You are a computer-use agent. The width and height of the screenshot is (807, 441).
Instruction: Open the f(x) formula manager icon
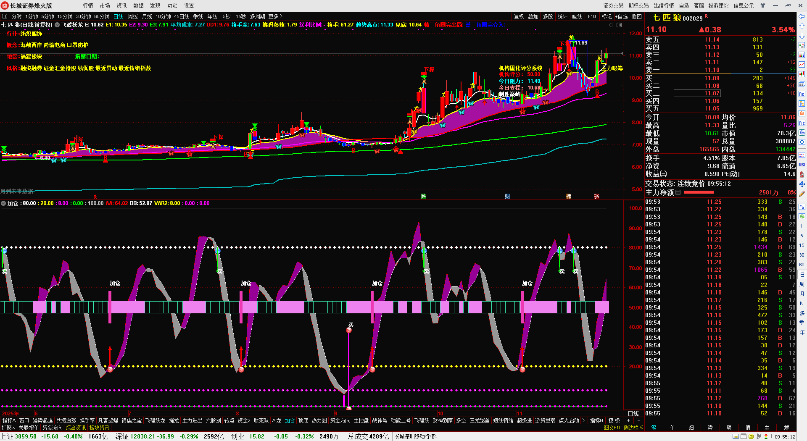(x=802, y=133)
